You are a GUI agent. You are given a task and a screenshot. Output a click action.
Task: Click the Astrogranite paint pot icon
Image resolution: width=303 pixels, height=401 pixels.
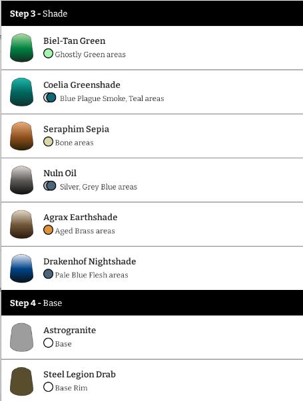21,337
